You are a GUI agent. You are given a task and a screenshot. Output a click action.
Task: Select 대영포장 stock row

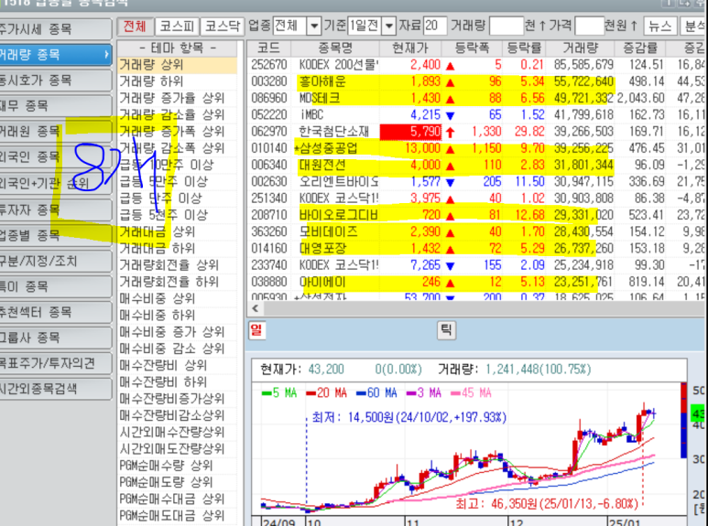click(475, 249)
